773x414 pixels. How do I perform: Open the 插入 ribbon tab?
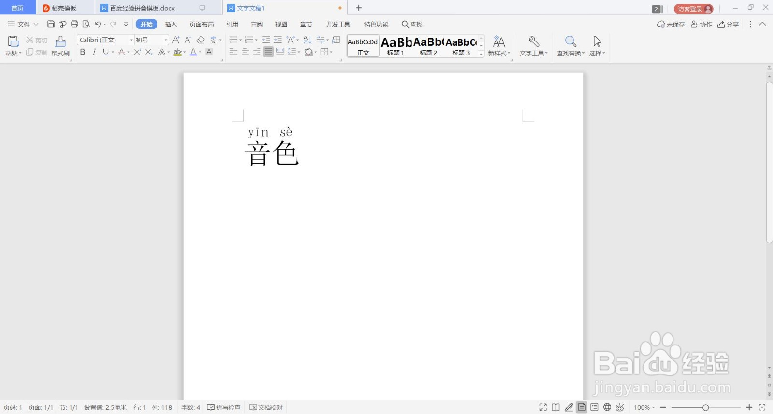pos(171,24)
